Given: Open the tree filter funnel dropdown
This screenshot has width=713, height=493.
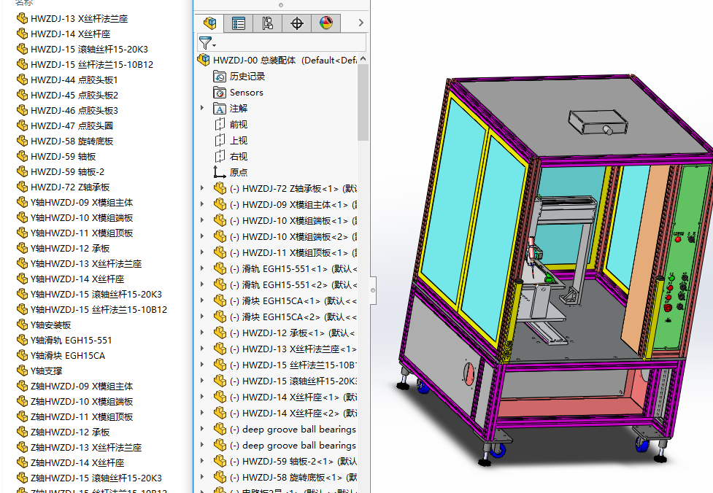Looking at the screenshot, I should tap(207, 43).
